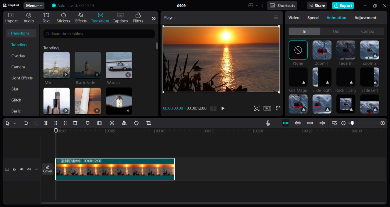390x207 pixels.
Task: Focus the Search for transitions field
Action: 99,34
